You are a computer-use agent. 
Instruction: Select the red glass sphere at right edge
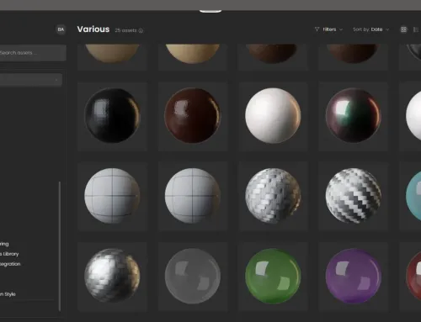[414, 276]
